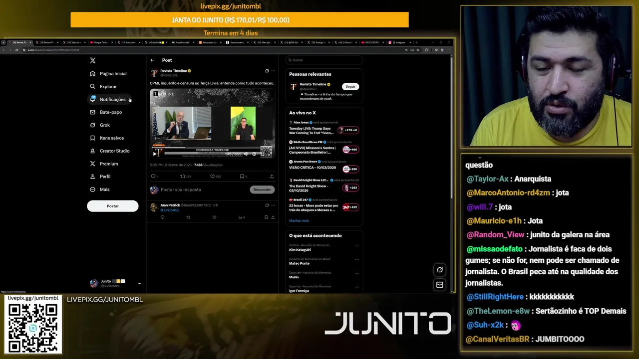Repost the Revista Timeline post
The width and height of the screenshot is (639, 359).
(x=183, y=176)
